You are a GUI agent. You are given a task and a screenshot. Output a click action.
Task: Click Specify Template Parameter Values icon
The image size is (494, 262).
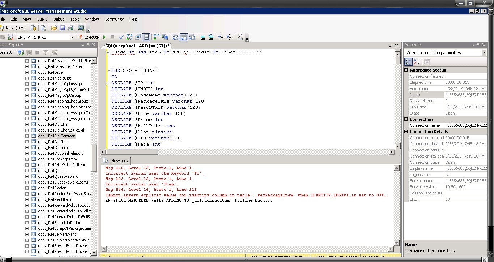240,37
